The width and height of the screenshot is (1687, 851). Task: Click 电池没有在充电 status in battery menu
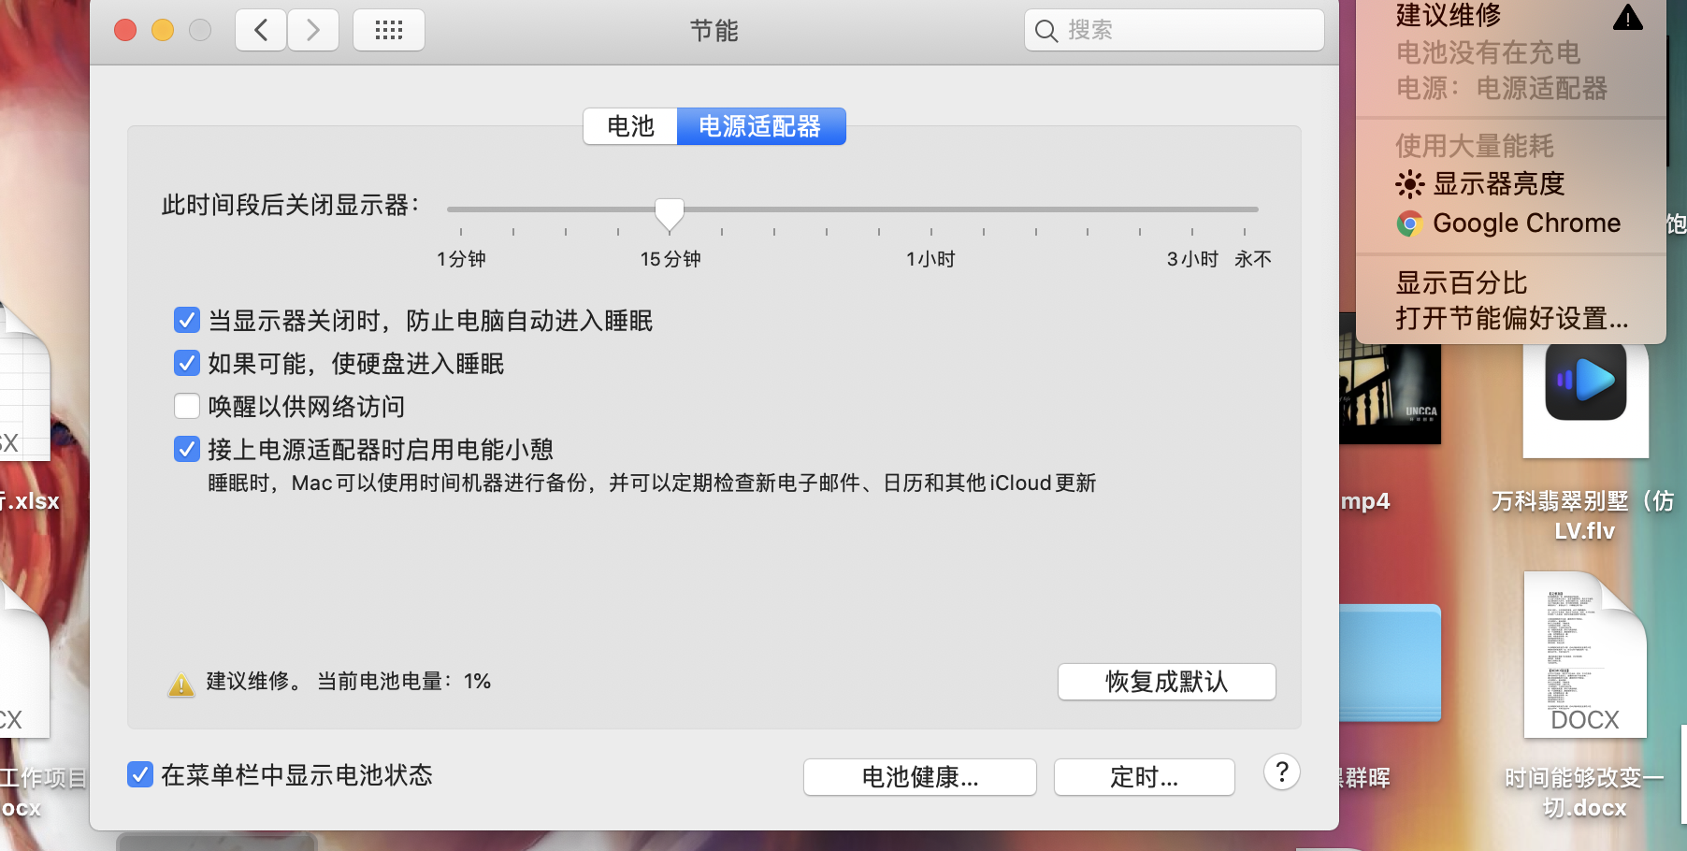pos(1488,52)
